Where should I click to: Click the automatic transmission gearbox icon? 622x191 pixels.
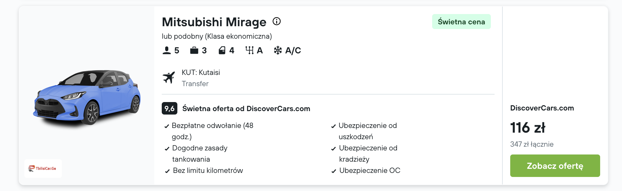click(x=249, y=50)
